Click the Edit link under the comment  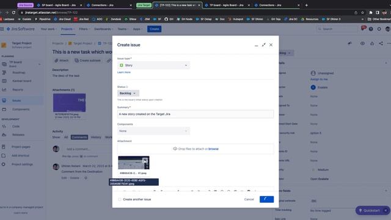pyautogui.click(x=64, y=178)
